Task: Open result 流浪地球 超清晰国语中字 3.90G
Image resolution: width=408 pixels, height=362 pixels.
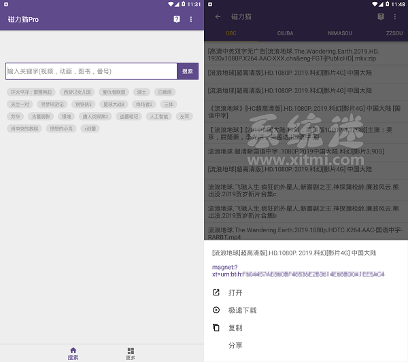Action: 306,151
